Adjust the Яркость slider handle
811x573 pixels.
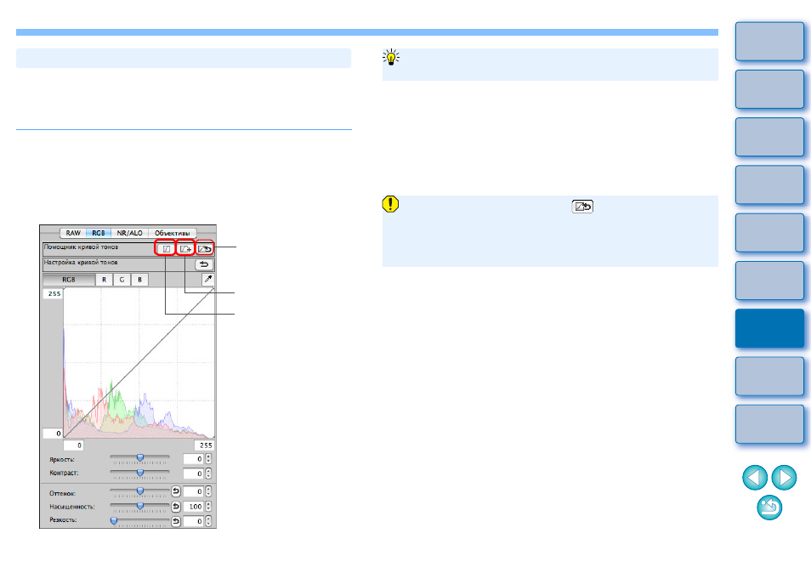140,457
